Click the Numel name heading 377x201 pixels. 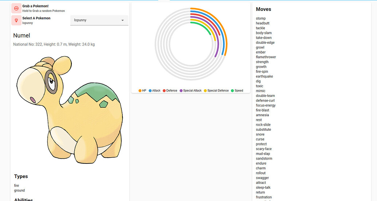point(21,36)
